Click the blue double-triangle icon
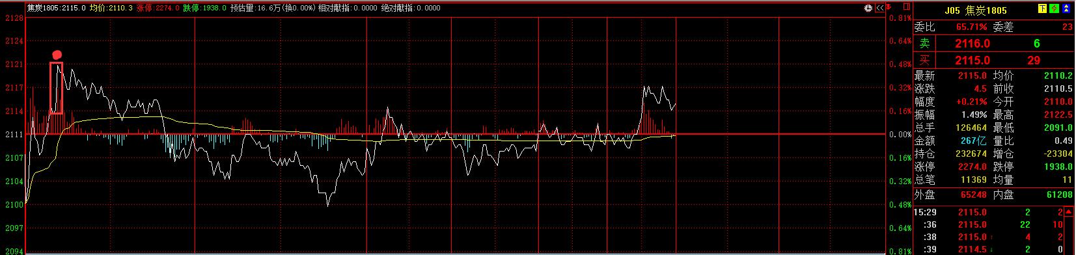The image size is (1076, 255). coord(1066,8)
